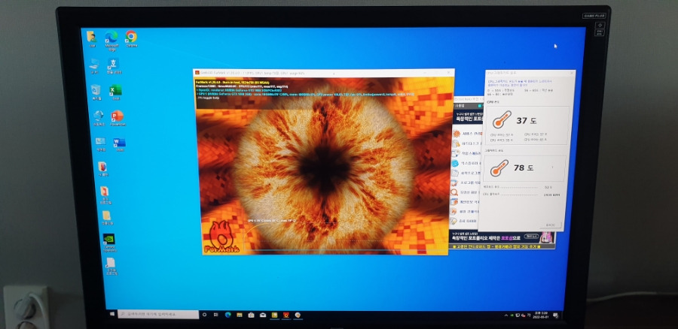Open the This PC desktop icon
This screenshot has height=329, width=678.
[x=94, y=65]
